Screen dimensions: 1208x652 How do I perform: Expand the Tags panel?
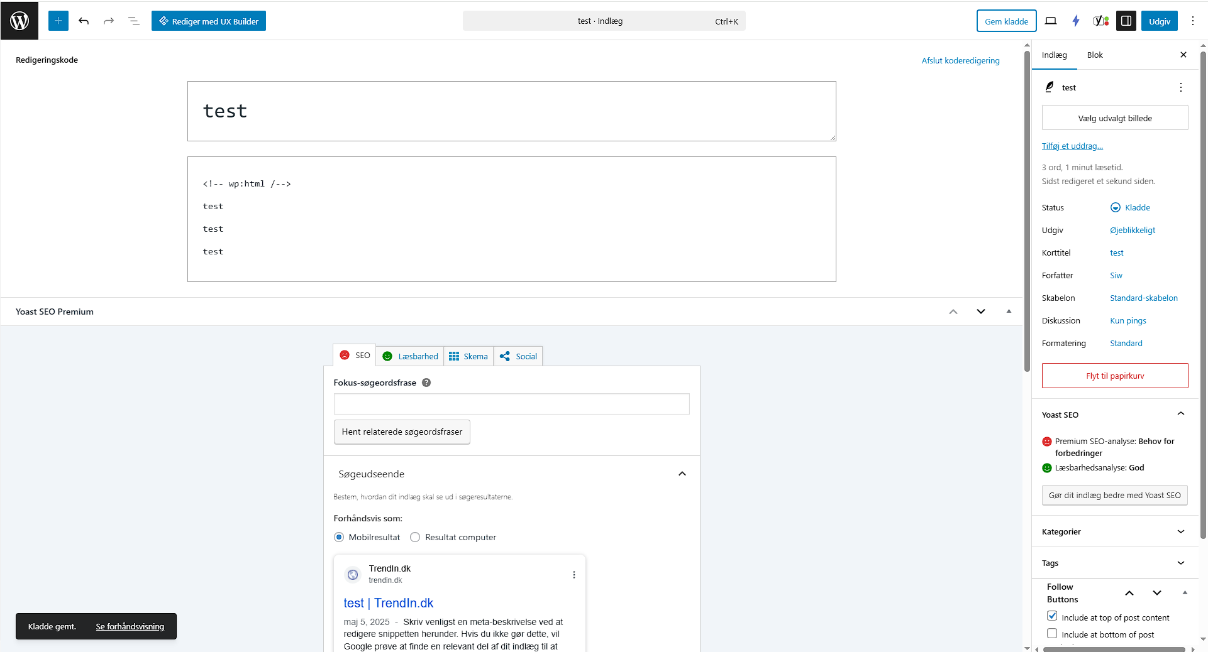(1115, 563)
